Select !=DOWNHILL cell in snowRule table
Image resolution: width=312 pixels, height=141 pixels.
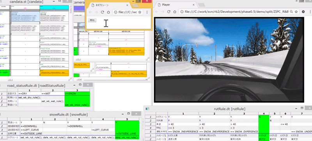79,126
